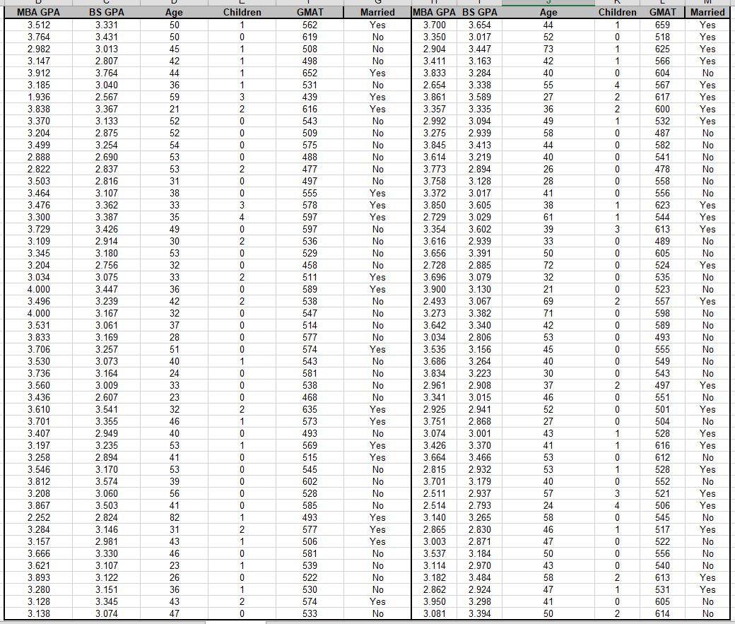Select the GMAT score 635

(x=310, y=409)
